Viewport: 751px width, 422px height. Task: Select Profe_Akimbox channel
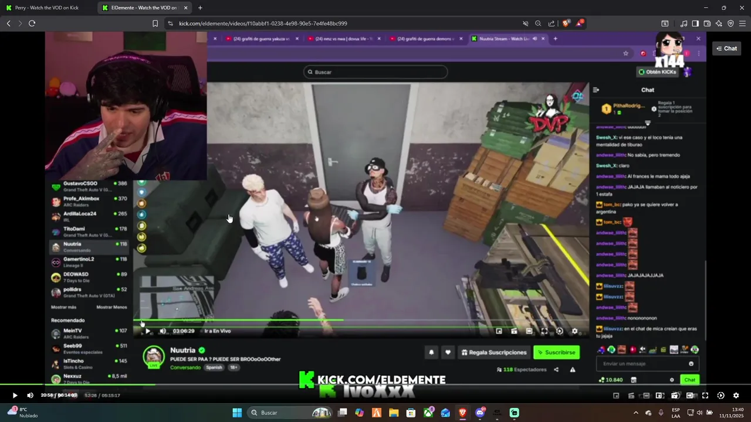90,202
